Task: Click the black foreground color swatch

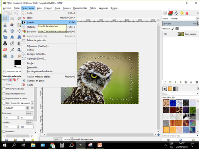Action: (x=17, y=62)
